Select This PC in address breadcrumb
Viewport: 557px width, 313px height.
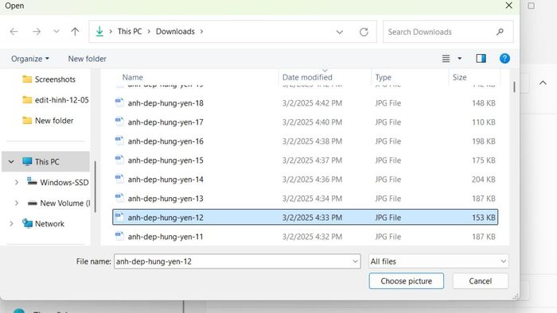(130, 32)
